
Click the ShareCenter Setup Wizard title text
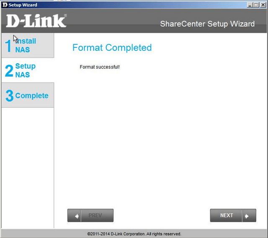point(207,24)
